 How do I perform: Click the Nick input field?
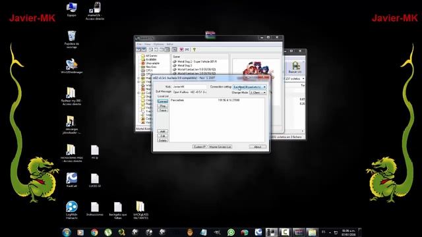(x=189, y=87)
